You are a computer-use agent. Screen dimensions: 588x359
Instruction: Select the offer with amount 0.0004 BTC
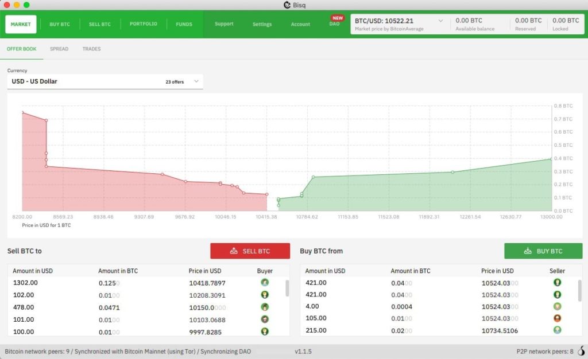pyautogui.click(x=439, y=306)
